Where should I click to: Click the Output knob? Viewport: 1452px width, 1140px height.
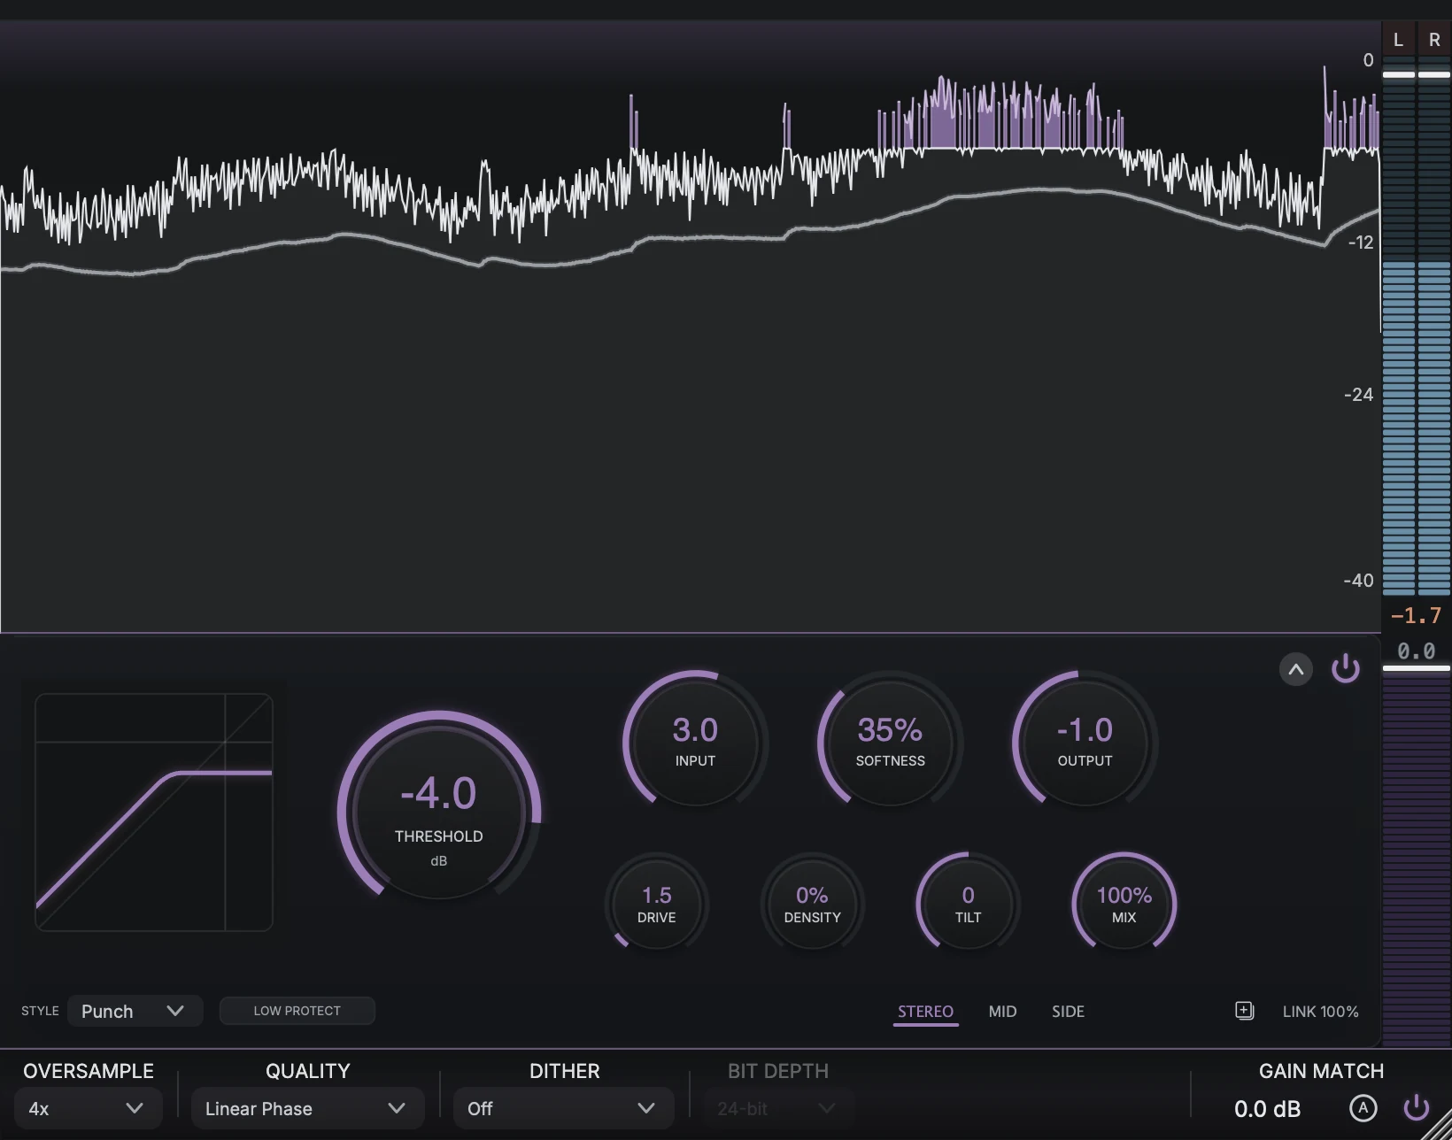[x=1085, y=741]
